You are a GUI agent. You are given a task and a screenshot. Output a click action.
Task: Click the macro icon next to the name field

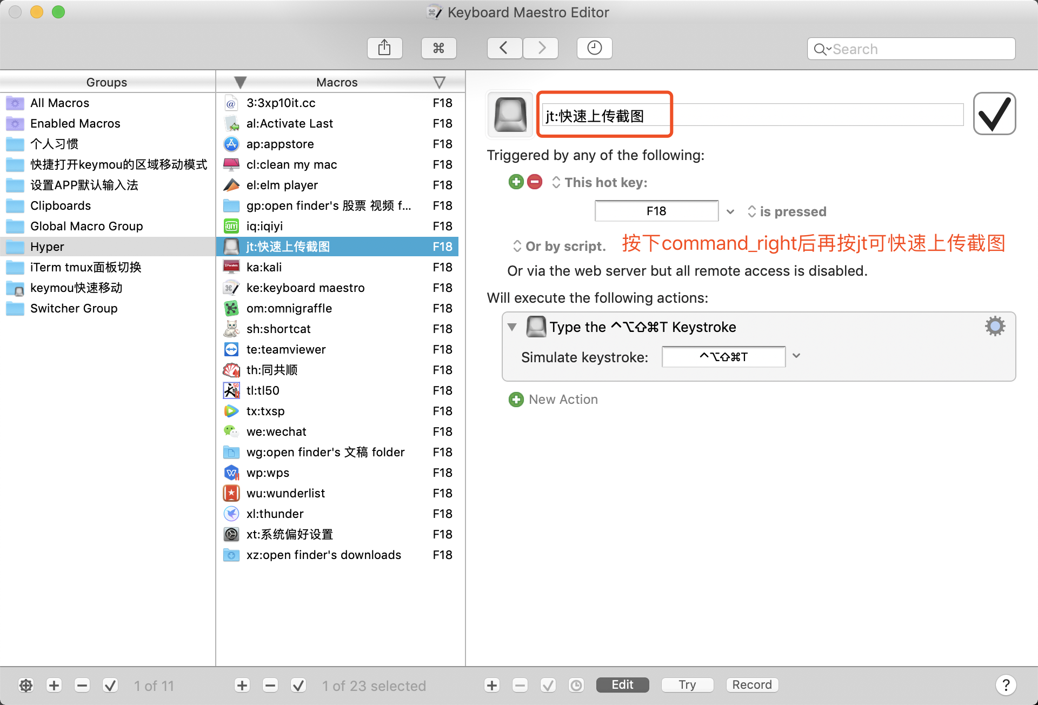(x=510, y=114)
